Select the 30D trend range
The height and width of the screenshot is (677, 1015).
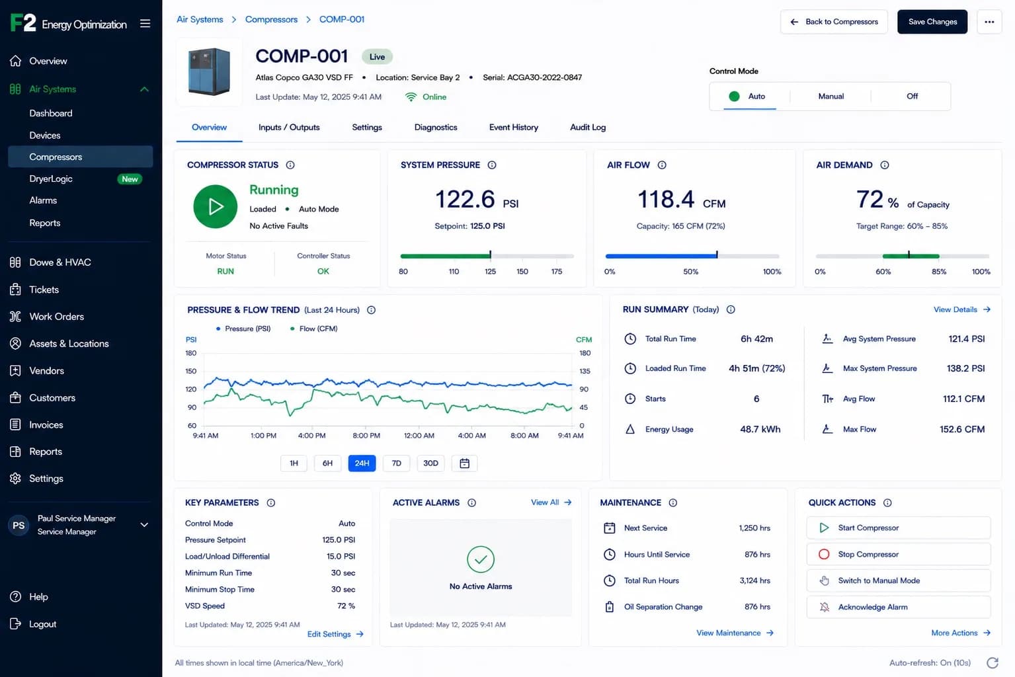point(430,463)
